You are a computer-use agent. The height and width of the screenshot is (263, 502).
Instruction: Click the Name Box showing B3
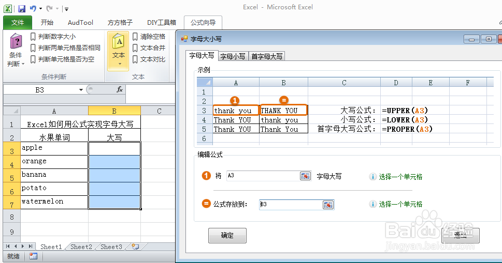(x=40, y=90)
